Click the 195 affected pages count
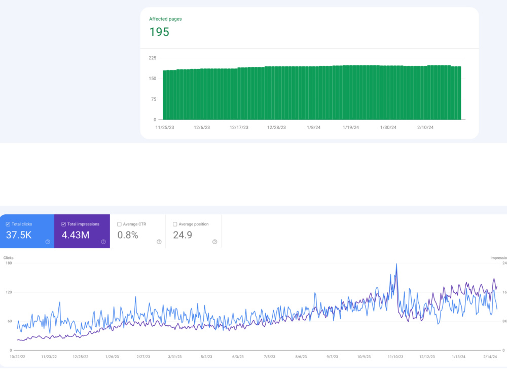507x380 pixels. (x=159, y=32)
